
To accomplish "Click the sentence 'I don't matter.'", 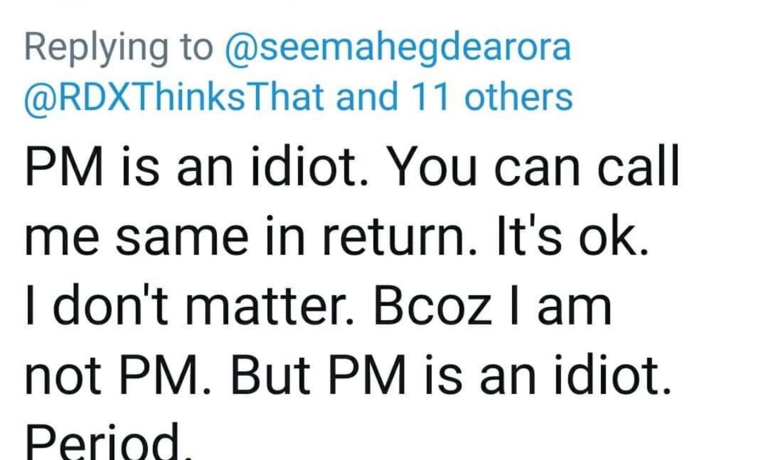I will tap(189, 307).
